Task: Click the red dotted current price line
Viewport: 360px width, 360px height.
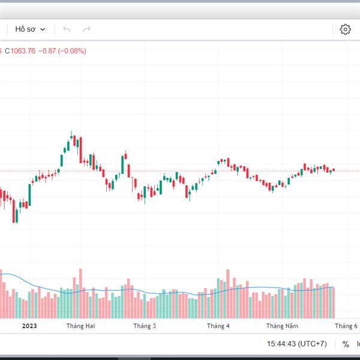Action: click(x=180, y=170)
